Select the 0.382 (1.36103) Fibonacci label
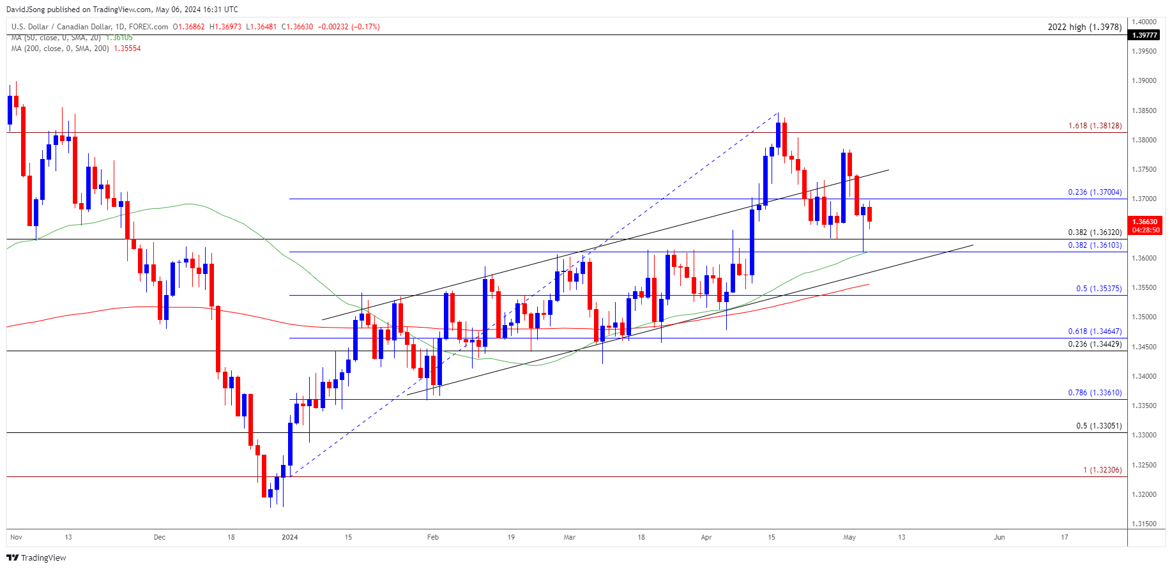The image size is (1172, 569). coord(1095,245)
